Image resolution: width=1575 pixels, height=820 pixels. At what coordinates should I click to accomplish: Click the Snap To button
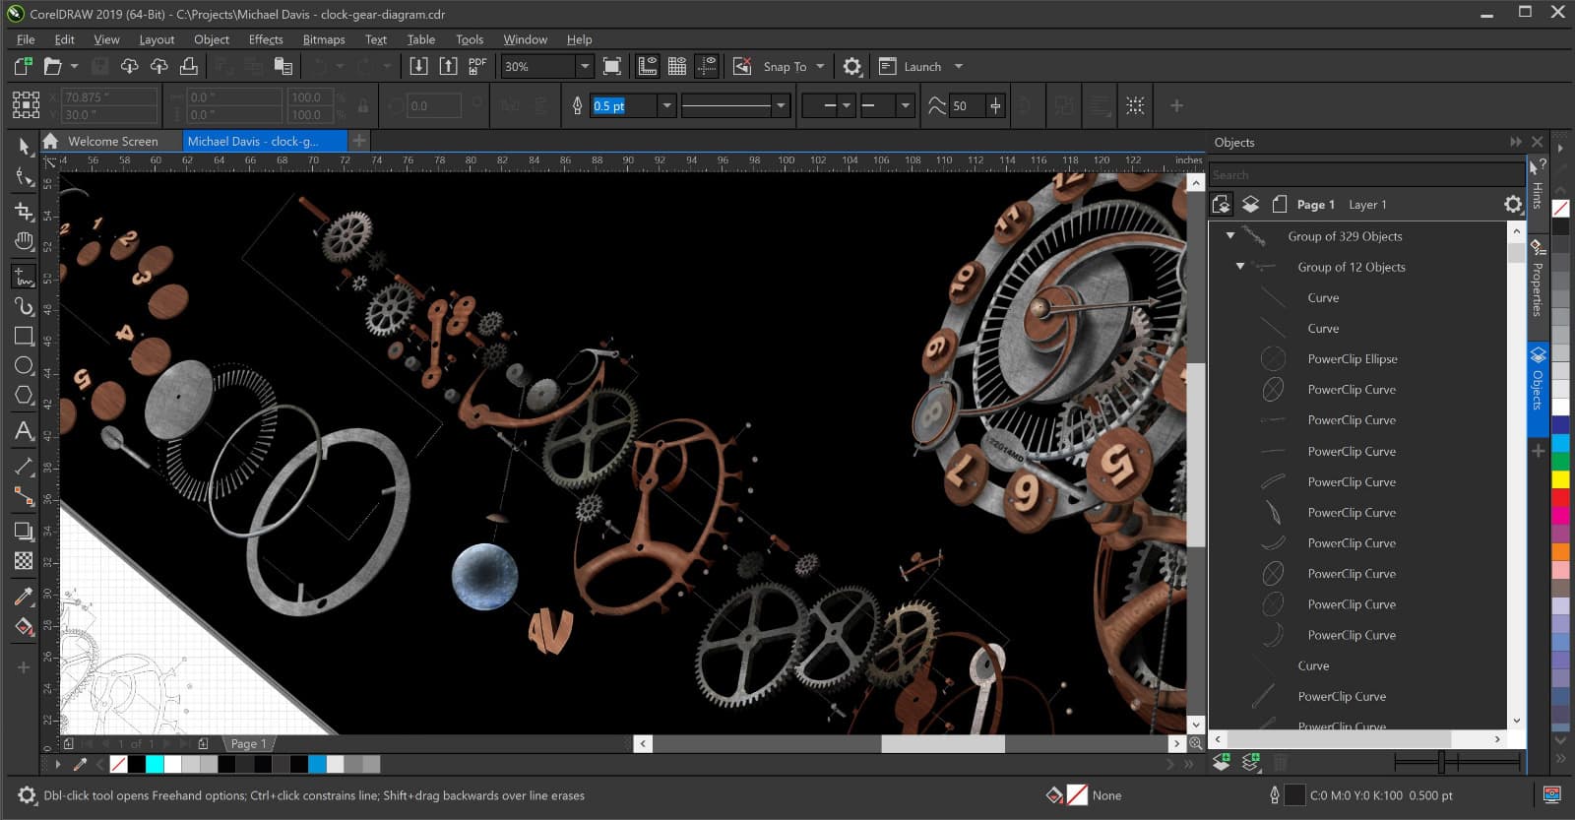[785, 67]
